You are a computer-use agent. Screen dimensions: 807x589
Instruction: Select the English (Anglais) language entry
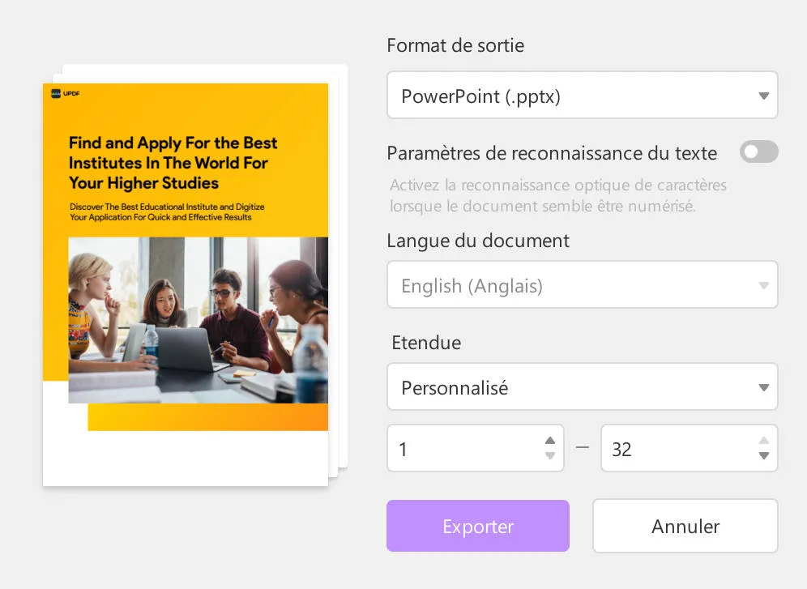tap(472, 284)
